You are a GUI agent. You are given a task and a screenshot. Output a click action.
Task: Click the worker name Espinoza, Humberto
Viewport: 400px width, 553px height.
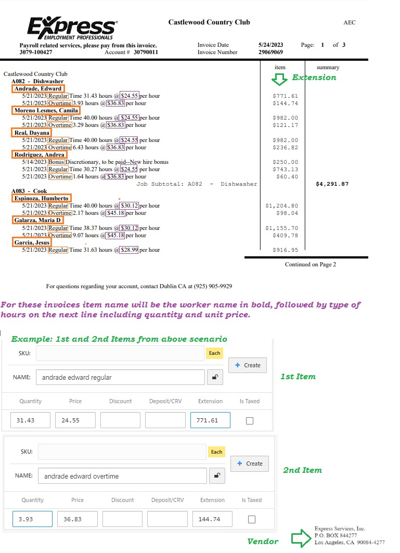coord(41,198)
